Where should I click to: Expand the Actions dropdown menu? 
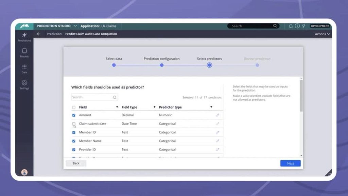[x=322, y=34]
